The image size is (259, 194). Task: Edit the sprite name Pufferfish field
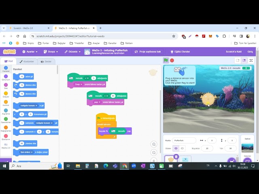(x=184, y=140)
